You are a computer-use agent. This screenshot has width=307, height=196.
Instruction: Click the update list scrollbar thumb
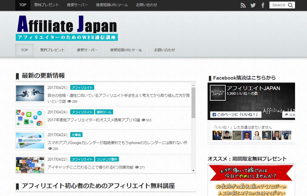point(193,102)
